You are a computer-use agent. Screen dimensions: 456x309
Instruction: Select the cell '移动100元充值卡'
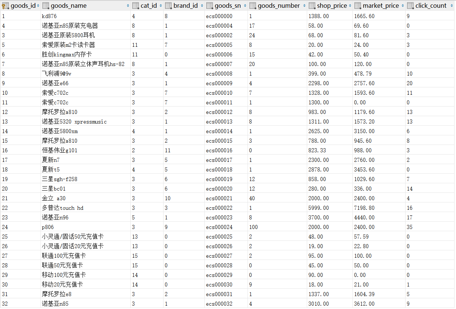coord(64,275)
